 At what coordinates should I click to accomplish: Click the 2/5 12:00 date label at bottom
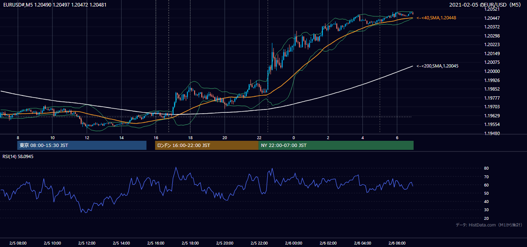pyautogui.click(x=87, y=243)
